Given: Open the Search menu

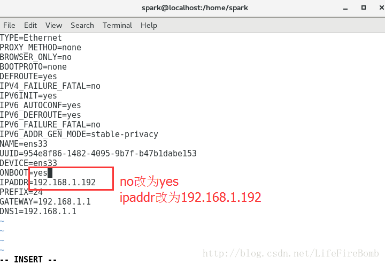Looking at the screenshot, I should 82,25.
